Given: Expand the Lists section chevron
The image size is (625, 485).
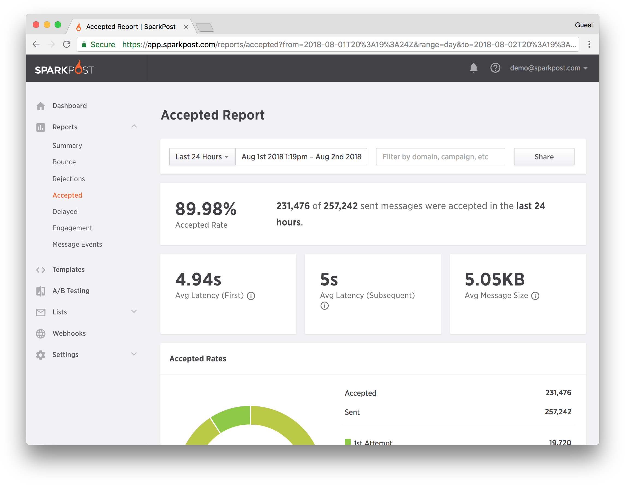Looking at the screenshot, I should click(134, 311).
